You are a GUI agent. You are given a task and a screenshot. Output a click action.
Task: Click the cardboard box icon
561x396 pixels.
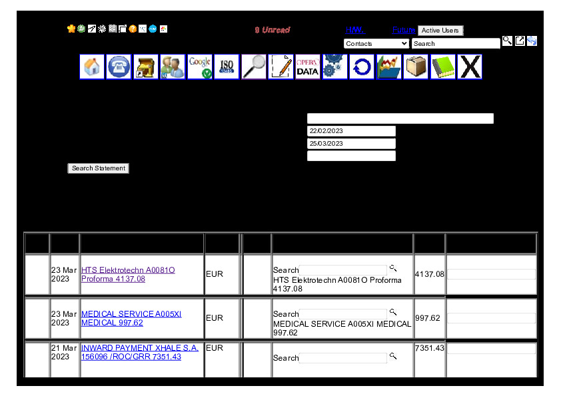pyautogui.click(x=416, y=67)
